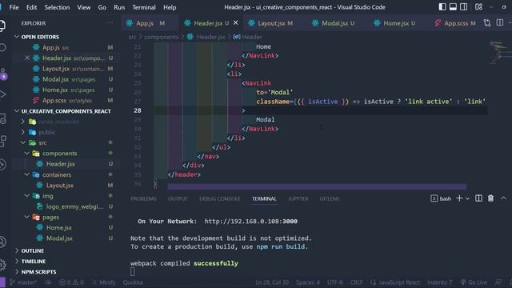Open the Edit menu
Image resolution: width=512 pixels, height=288 pixels.
[x=31, y=7]
